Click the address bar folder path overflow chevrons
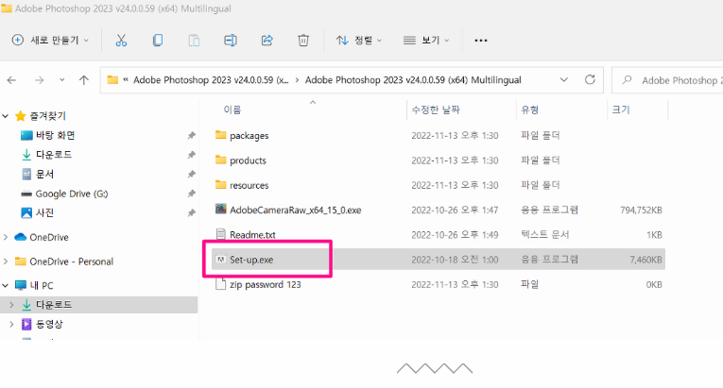 pyautogui.click(x=126, y=80)
